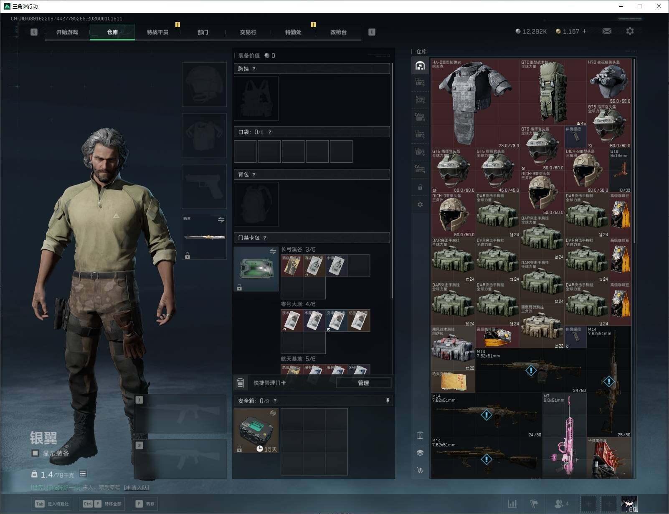This screenshot has width=669, height=514.
Task: Select the empty body armor slot
Action: coord(204,135)
